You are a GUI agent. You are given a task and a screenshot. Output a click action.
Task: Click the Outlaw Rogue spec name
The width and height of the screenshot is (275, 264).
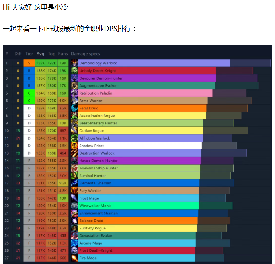coord(92,131)
